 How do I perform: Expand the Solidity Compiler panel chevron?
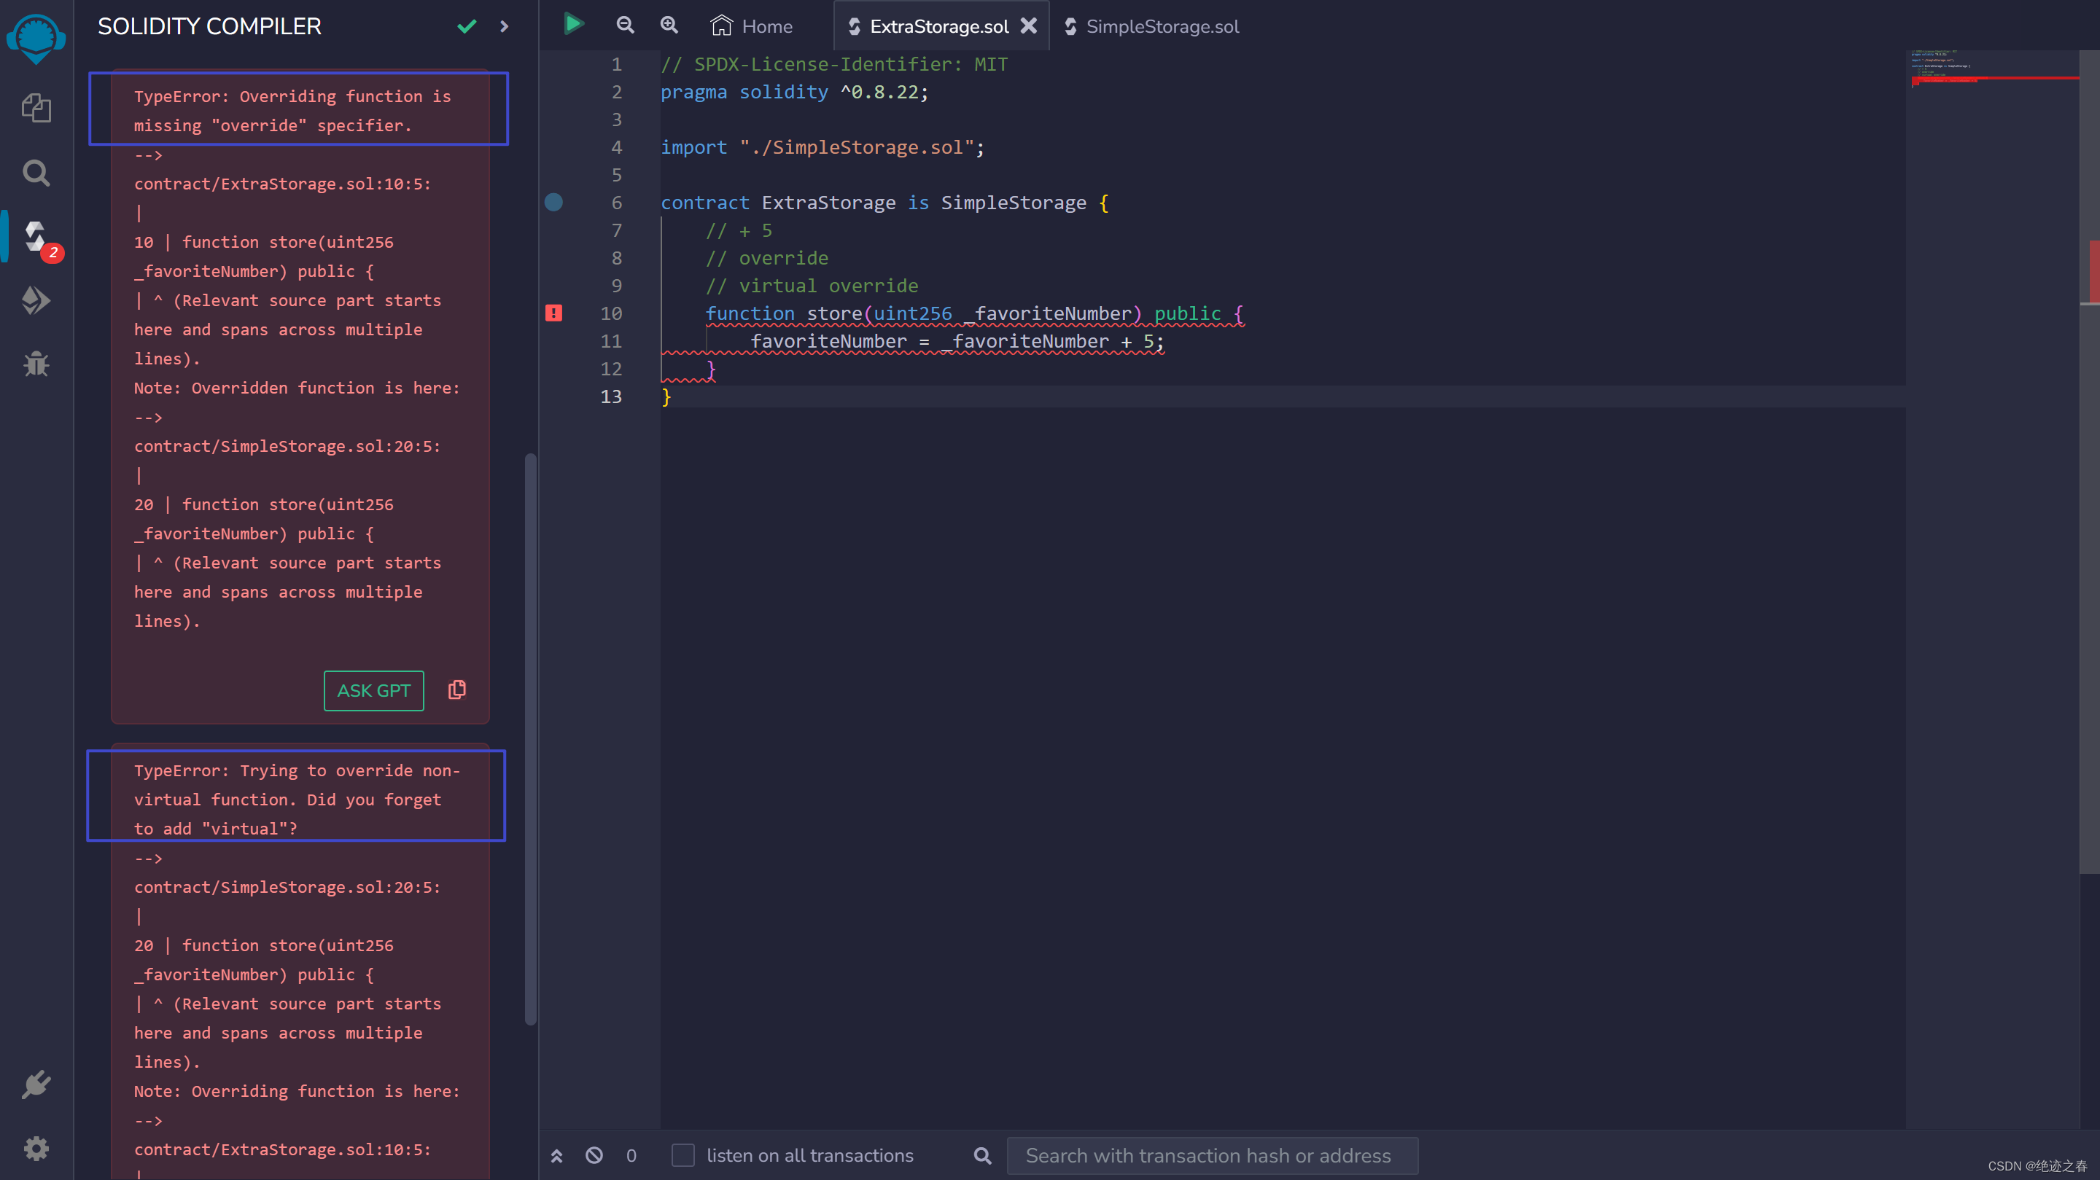coord(504,26)
